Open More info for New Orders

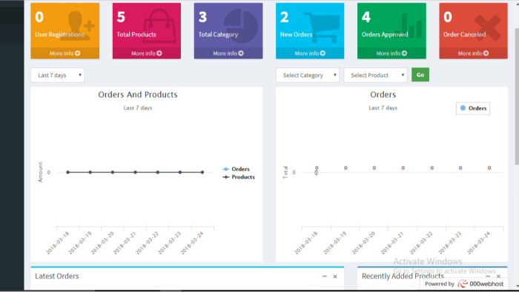(310, 53)
